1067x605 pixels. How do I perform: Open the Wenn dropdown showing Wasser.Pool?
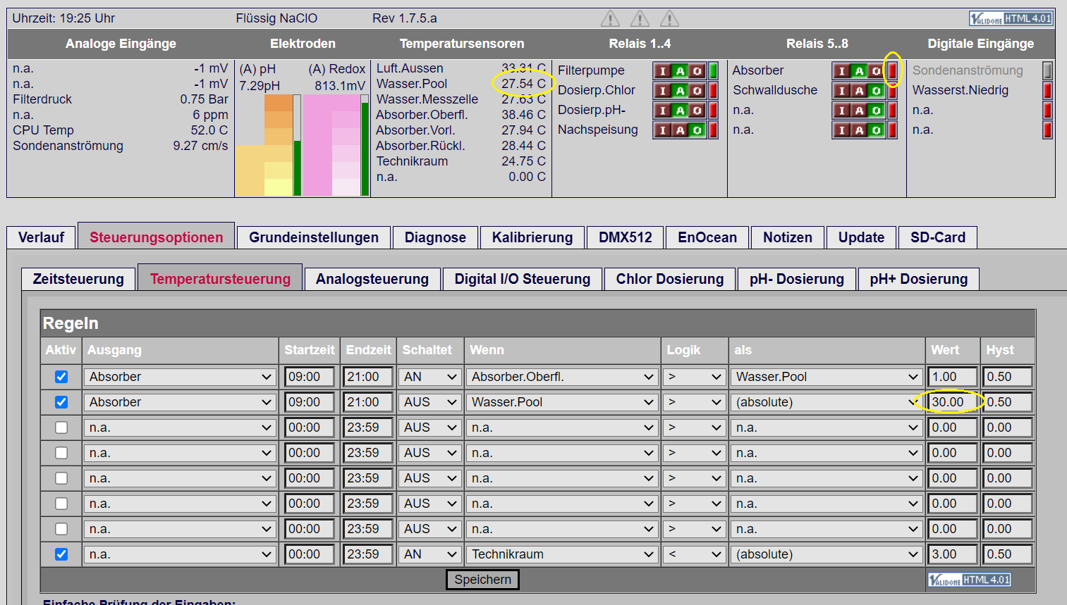pos(563,402)
